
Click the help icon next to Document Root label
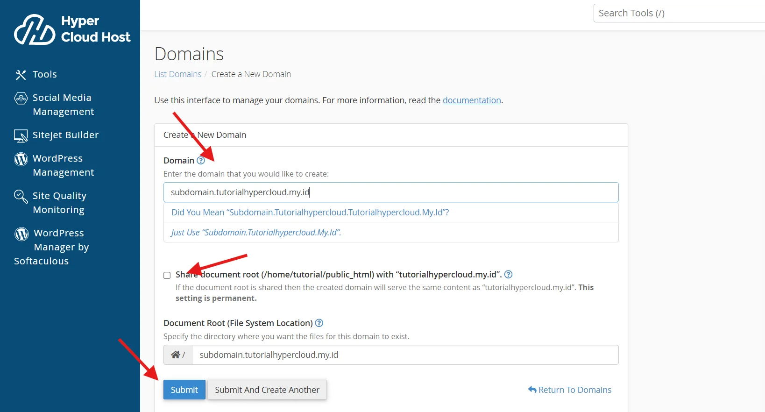319,323
